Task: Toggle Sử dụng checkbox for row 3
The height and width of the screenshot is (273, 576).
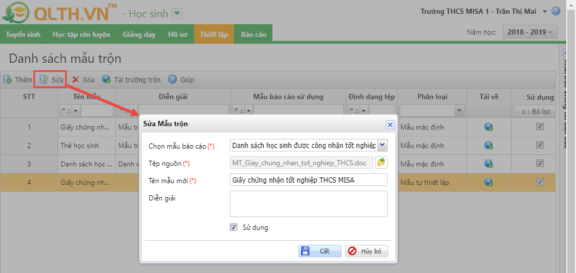Action: 540,164
